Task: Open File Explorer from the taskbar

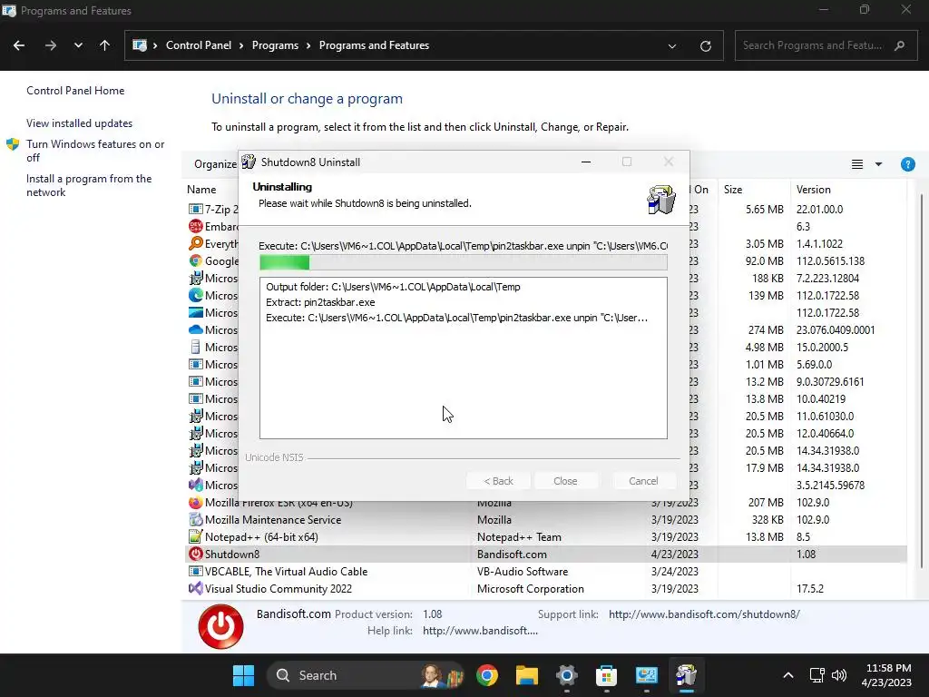Action: (527, 675)
